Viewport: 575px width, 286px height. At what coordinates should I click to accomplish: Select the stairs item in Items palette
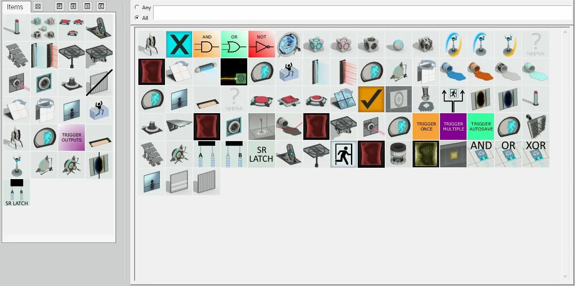pyautogui.click(x=17, y=55)
